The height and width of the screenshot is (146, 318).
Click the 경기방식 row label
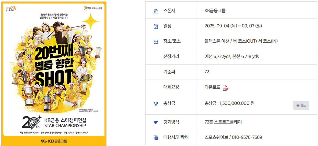[x=171, y=122]
